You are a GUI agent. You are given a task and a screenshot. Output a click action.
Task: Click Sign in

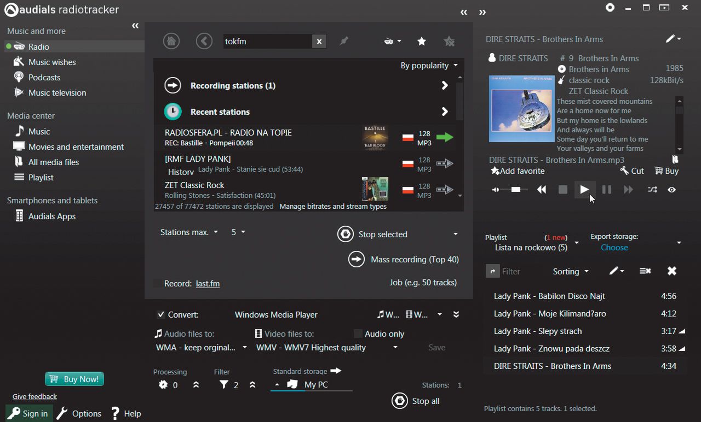click(x=29, y=413)
